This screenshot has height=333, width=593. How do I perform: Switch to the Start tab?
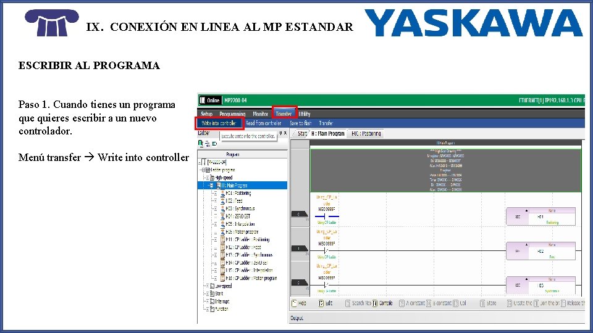tap(302, 133)
